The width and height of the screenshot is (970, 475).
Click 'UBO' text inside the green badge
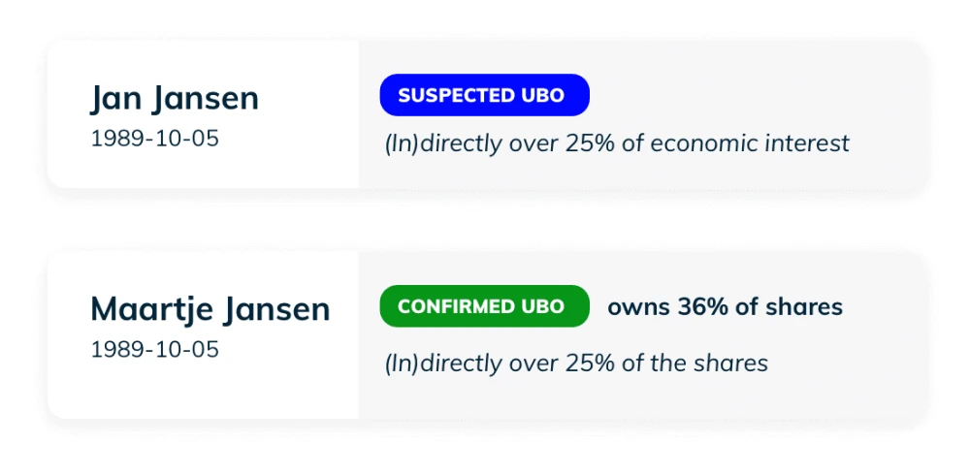pyautogui.click(x=543, y=306)
